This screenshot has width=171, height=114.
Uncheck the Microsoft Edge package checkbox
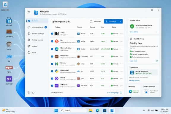point(52,49)
